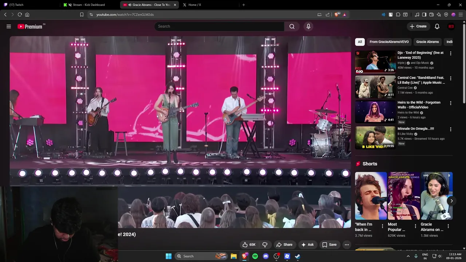Start voice search with the microphone
Image resolution: width=466 pixels, height=262 pixels.
click(x=308, y=26)
